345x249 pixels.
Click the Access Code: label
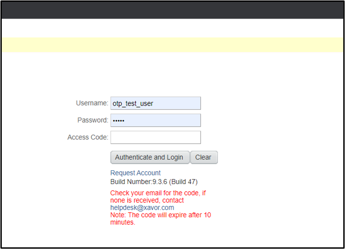point(88,137)
